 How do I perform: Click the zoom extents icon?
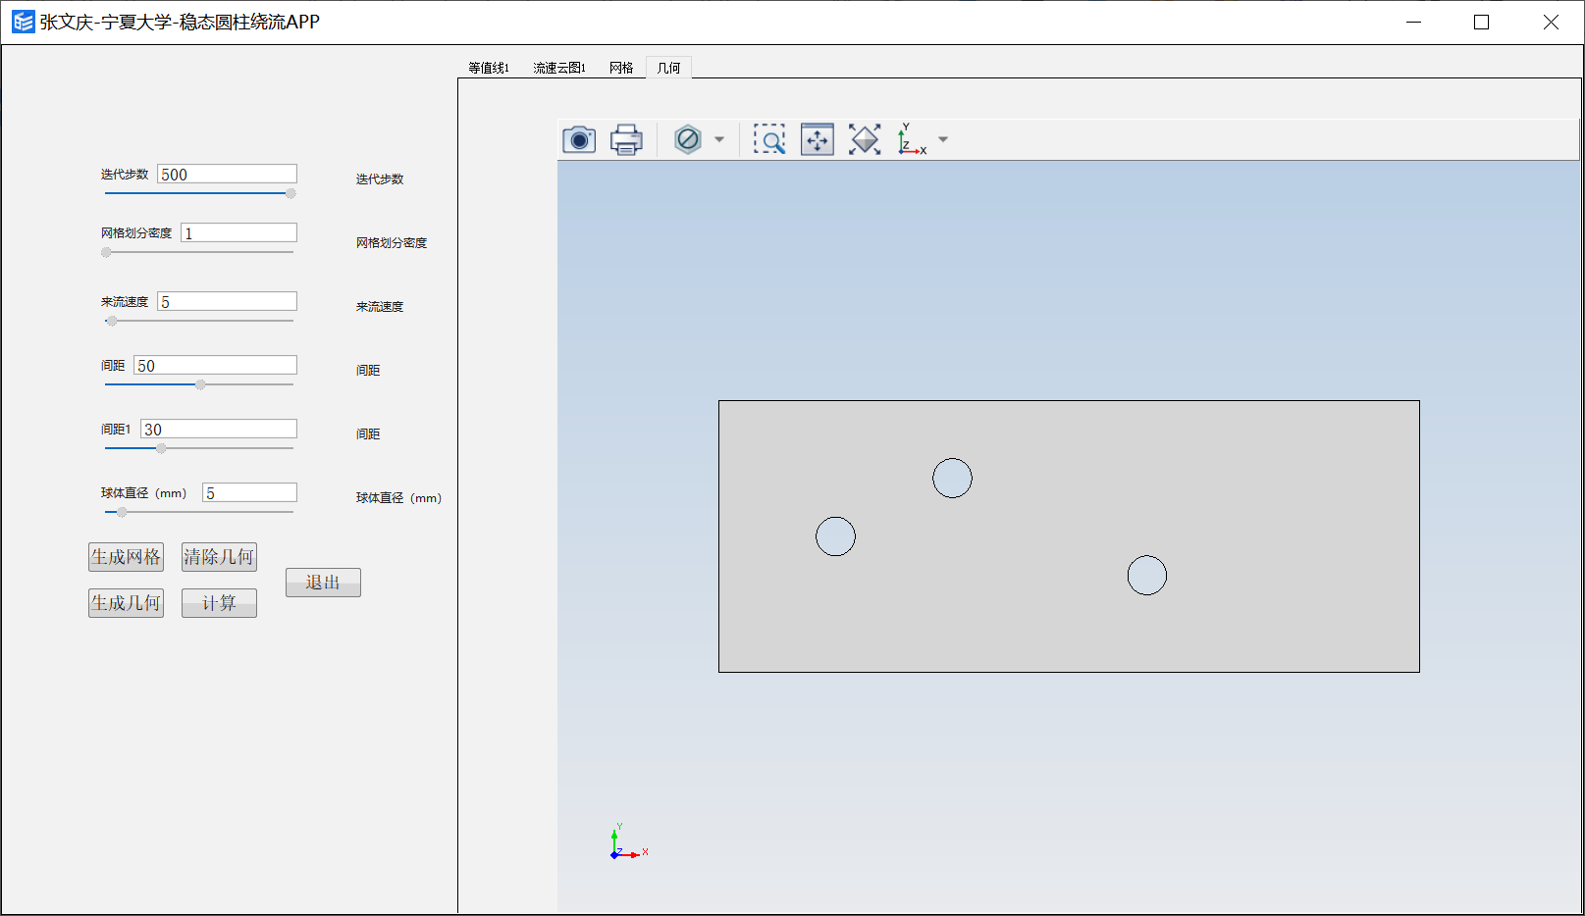click(865, 139)
